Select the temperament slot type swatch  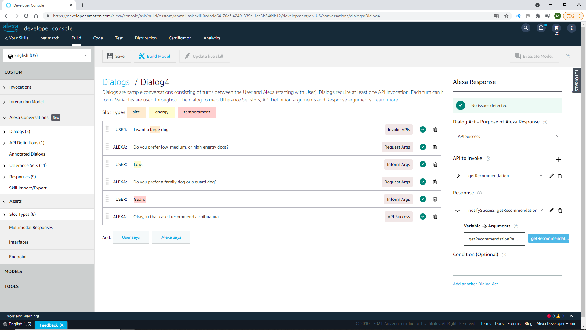197,112
